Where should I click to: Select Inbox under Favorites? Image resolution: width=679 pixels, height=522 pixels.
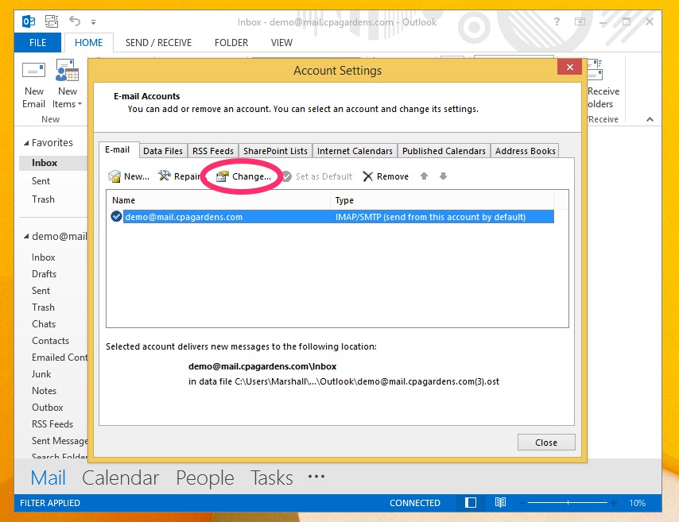(45, 163)
